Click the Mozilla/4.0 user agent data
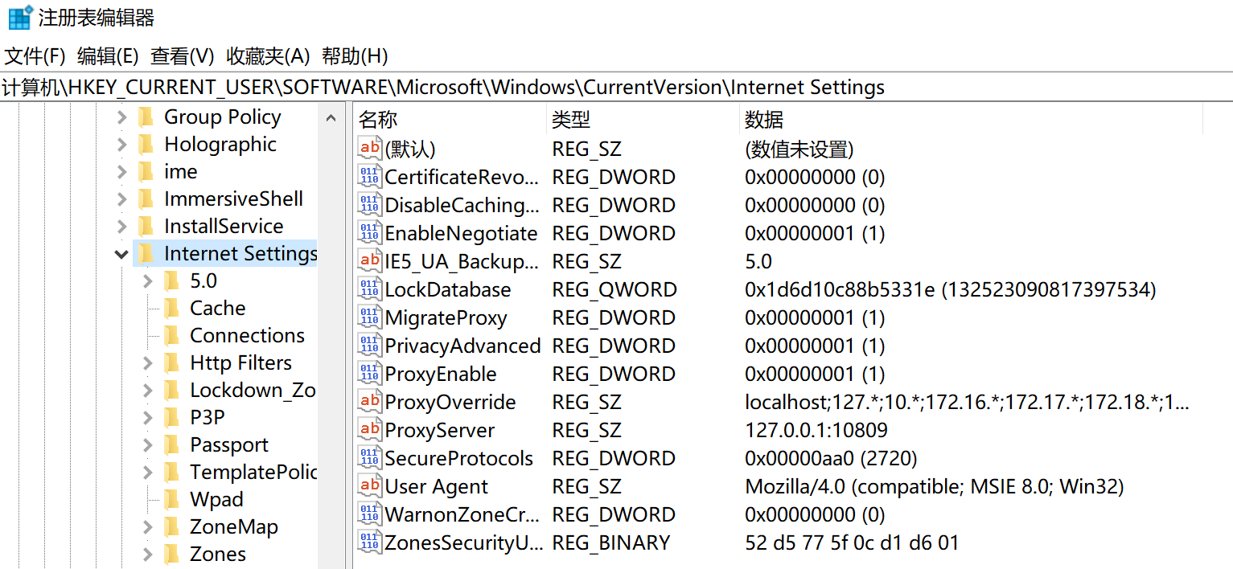This screenshot has height=569, width=1233. 935,486
